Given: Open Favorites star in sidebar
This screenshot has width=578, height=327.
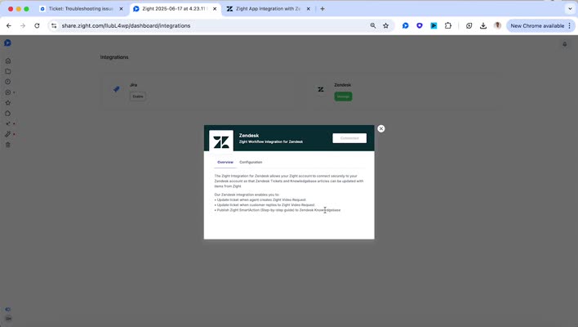Looking at the screenshot, I should pos(7,103).
